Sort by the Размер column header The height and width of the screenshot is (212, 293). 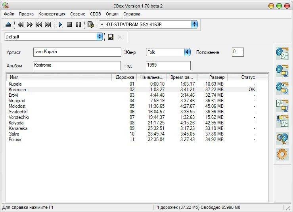click(212, 77)
